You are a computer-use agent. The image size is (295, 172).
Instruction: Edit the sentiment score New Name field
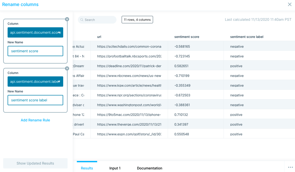point(35,51)
